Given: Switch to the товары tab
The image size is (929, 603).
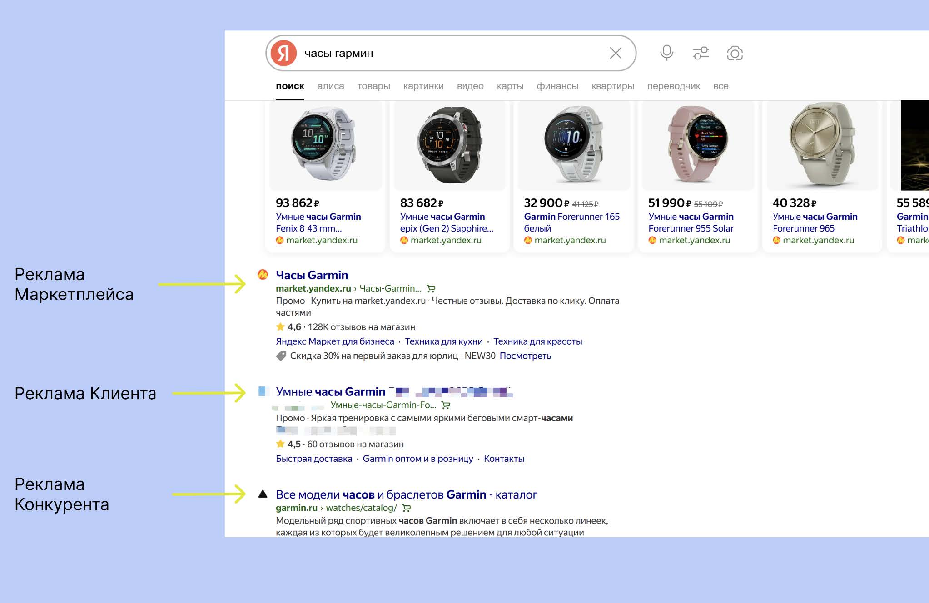Looking at the screenshot, I should (373, 86).
